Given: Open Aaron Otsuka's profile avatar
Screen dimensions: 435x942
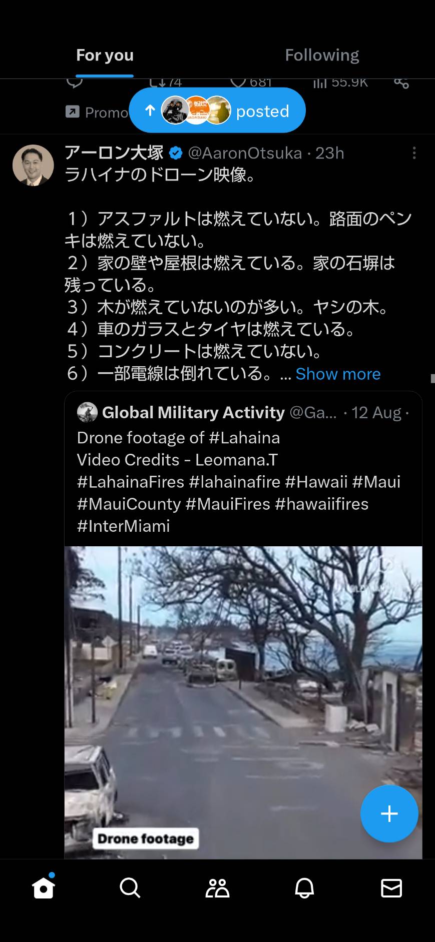Looking at the screenshot, I should (x=33, y=165).
